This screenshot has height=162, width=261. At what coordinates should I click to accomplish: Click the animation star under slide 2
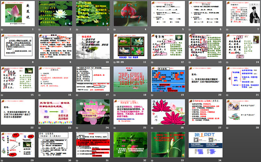(x=40, y=30)
